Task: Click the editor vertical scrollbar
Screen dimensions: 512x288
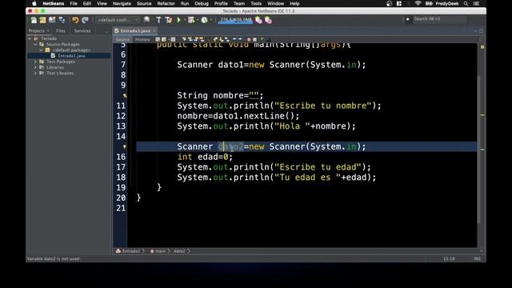Action: (478, 149)
